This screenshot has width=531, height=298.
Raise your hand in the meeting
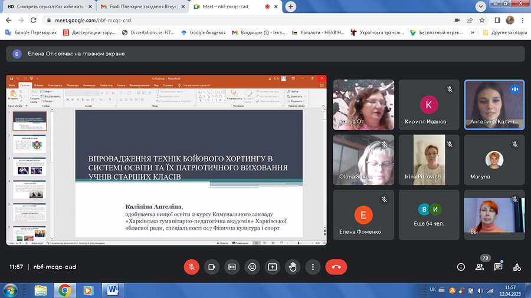coord(292,267)
